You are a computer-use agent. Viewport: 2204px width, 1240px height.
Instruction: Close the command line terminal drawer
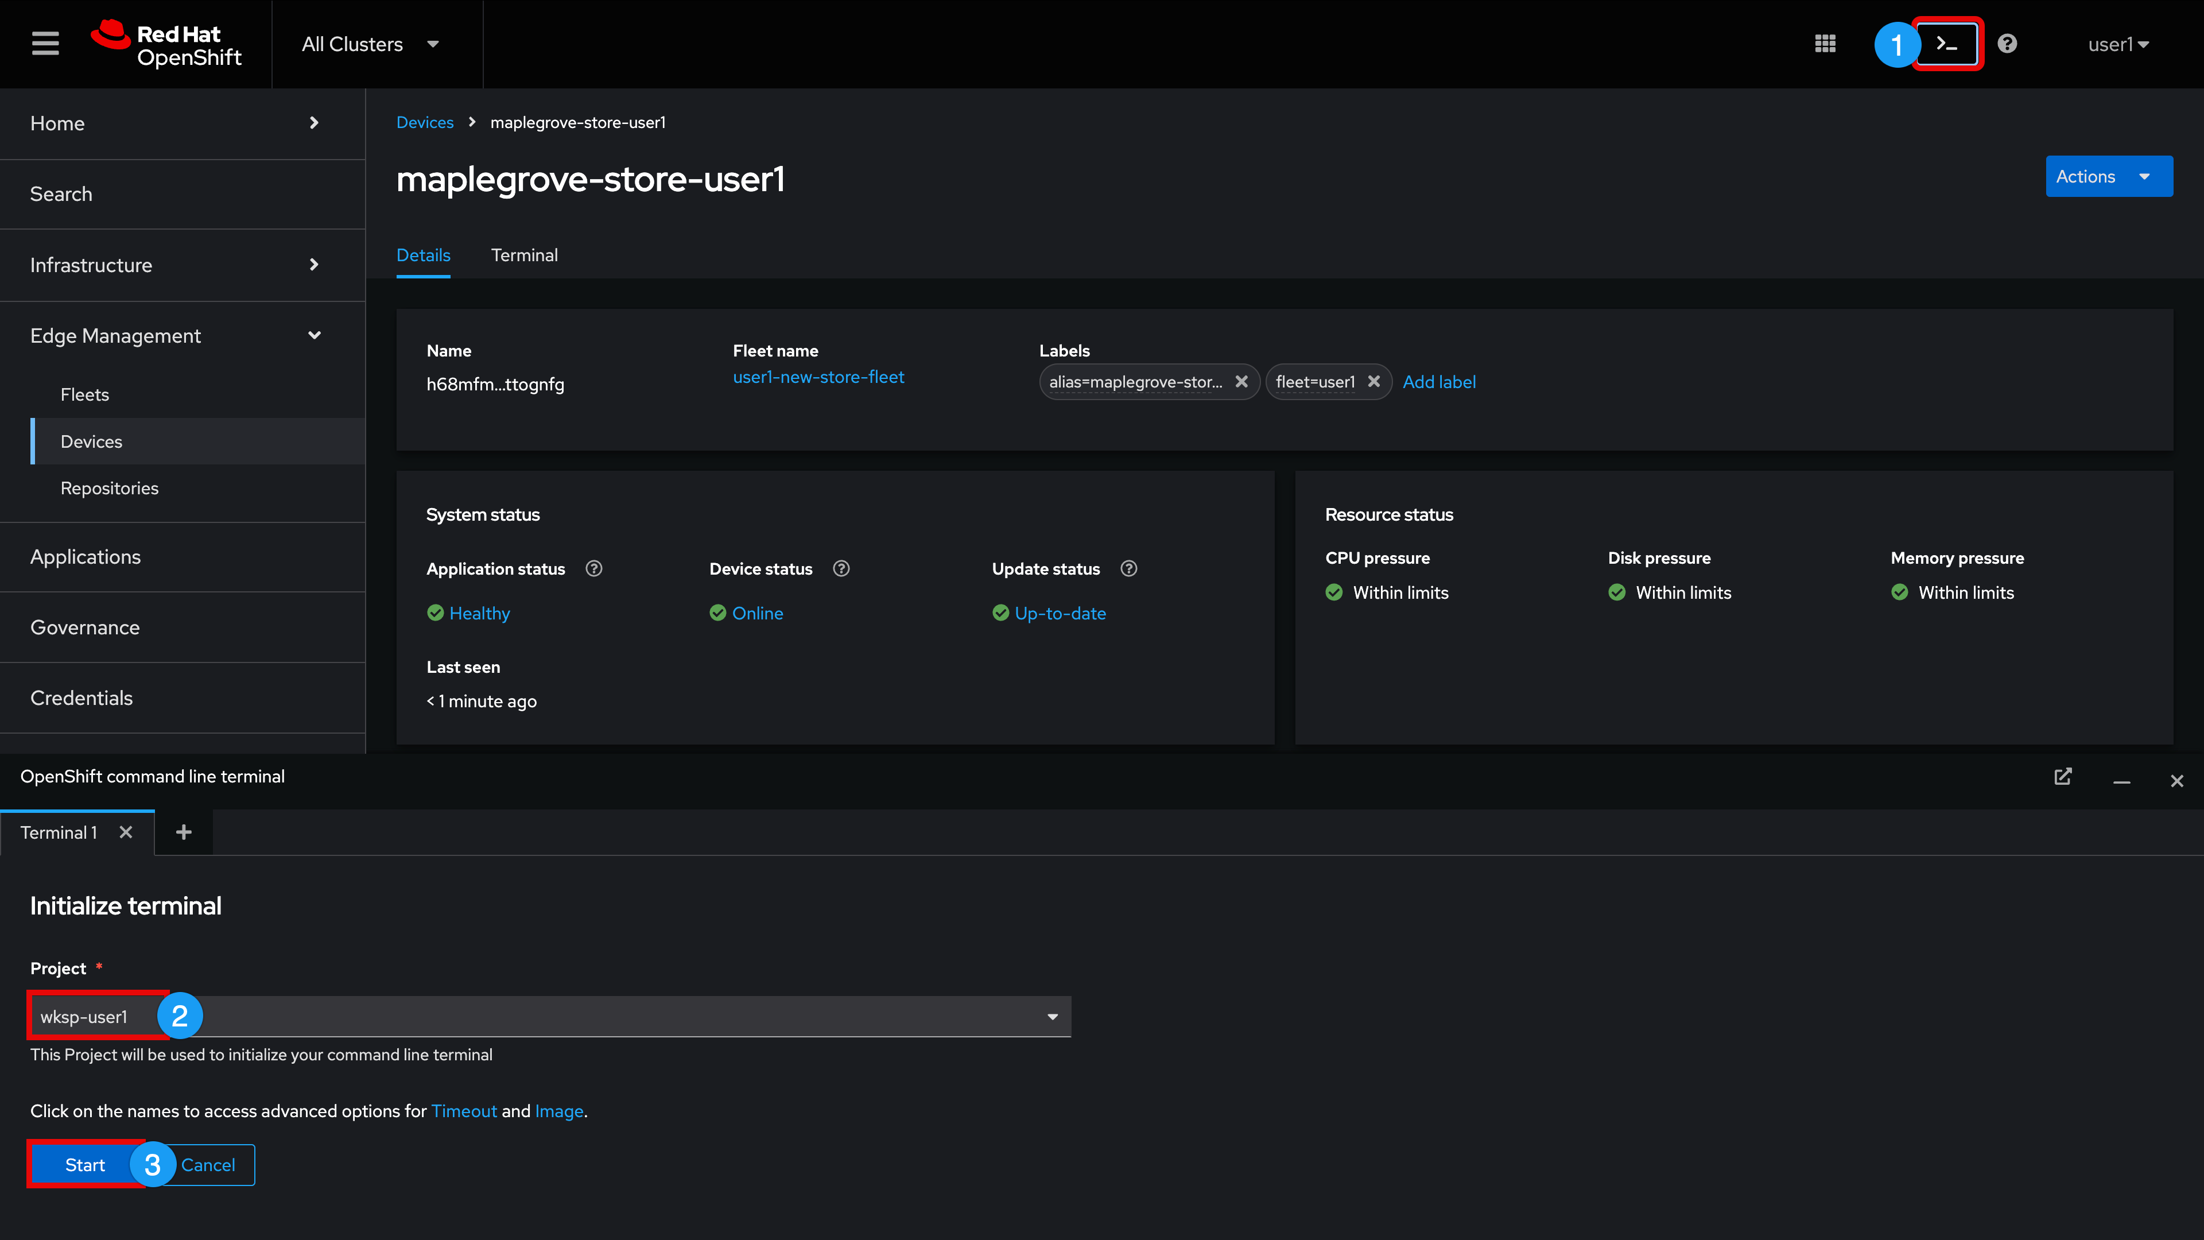click(x=2176, y=781)
